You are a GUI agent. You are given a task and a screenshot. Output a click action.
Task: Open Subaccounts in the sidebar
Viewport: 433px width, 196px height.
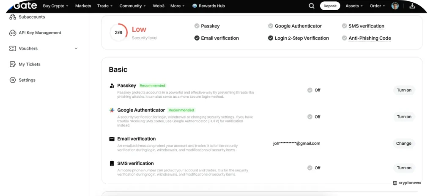[x=32, y=17]
